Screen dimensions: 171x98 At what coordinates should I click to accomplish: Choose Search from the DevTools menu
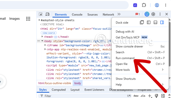(x=140, y=52)
